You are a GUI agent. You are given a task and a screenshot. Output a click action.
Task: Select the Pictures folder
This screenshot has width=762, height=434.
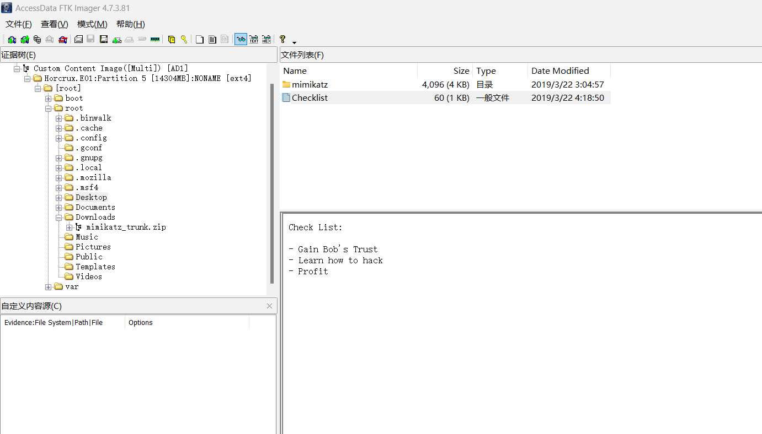click(93, 247)
